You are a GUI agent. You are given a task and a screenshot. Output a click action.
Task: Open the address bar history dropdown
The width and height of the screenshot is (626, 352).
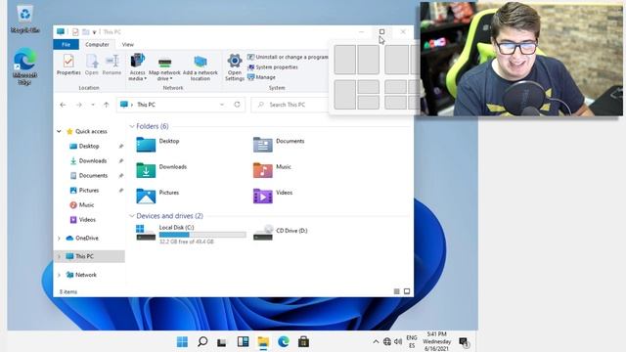222,105
